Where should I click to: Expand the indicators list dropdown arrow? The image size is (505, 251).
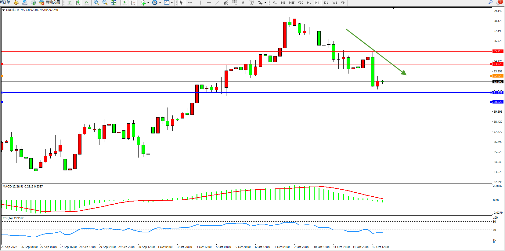(148, 3)
